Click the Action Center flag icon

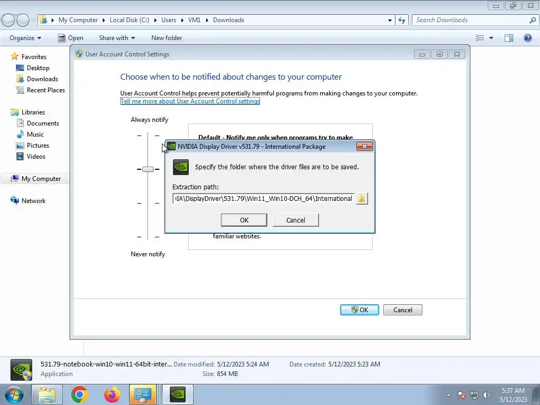pos(461,395)
